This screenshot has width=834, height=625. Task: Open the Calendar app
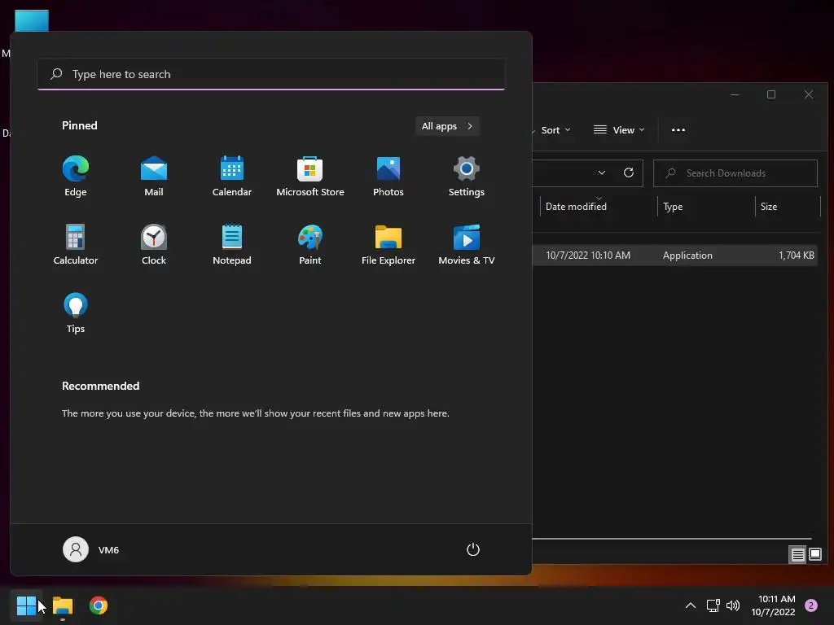point(232,176)
